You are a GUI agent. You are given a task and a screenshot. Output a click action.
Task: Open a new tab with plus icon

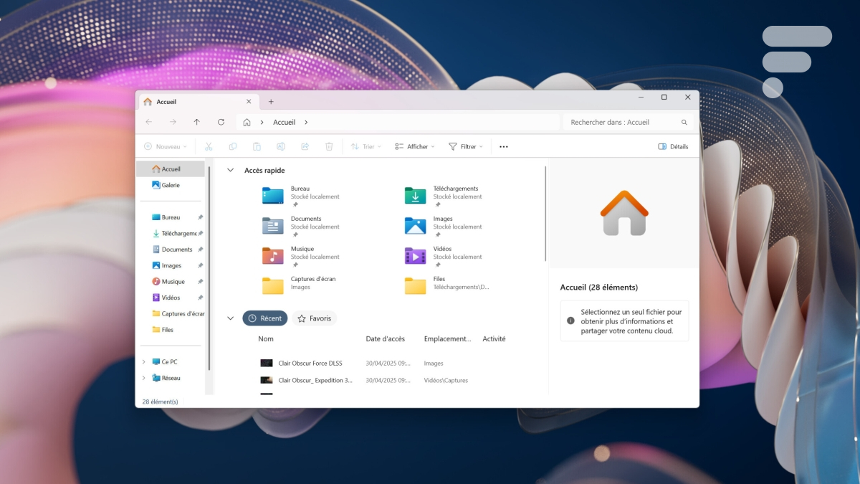(271, 102)
